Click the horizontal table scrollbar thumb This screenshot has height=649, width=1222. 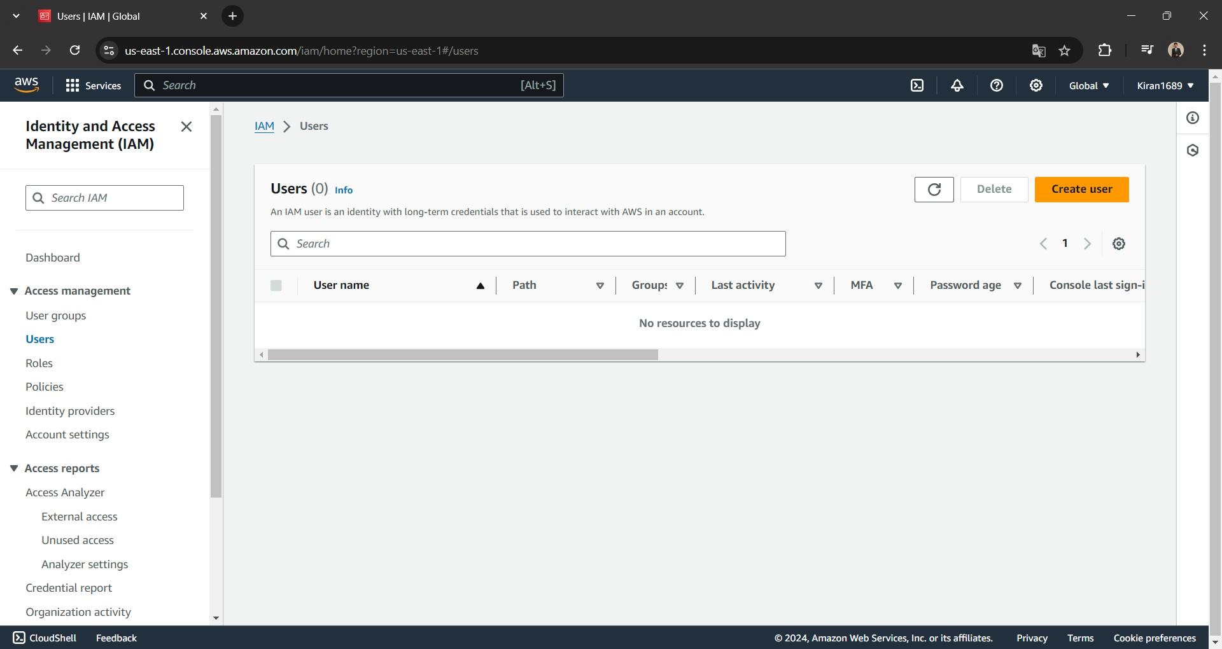click(463, 355)
